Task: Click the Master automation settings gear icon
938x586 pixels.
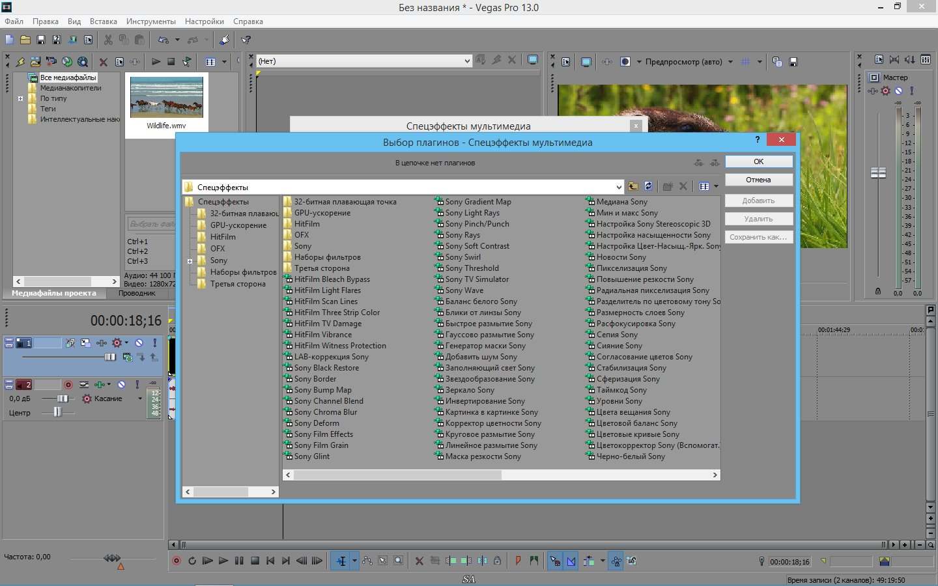Action: (x=885, y=91)
